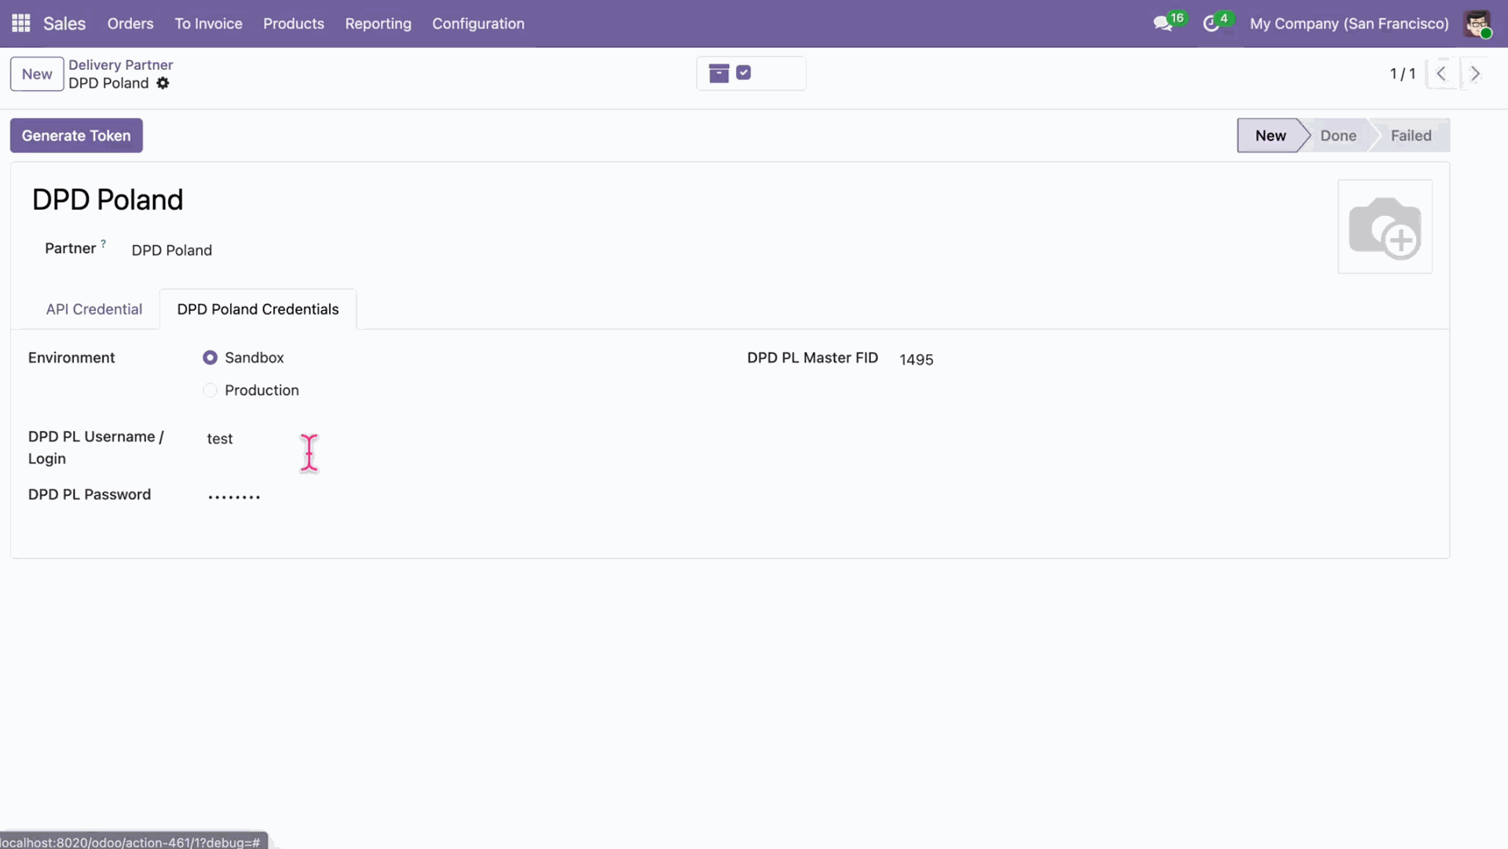The image size is (1508, 849).
Task: Edit the DPD PL Master FID value 1495
Action: [x=917, y=360]
